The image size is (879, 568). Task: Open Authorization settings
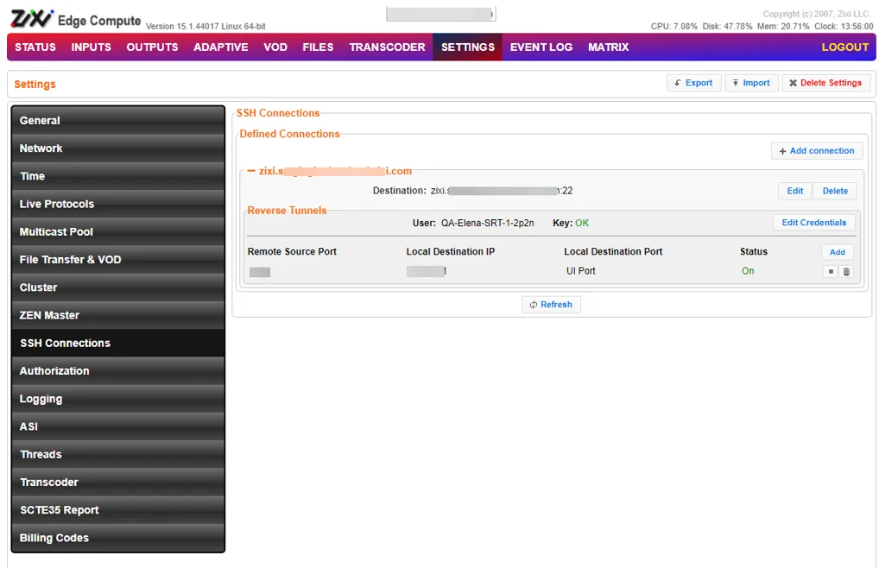[x=117, y=371]
